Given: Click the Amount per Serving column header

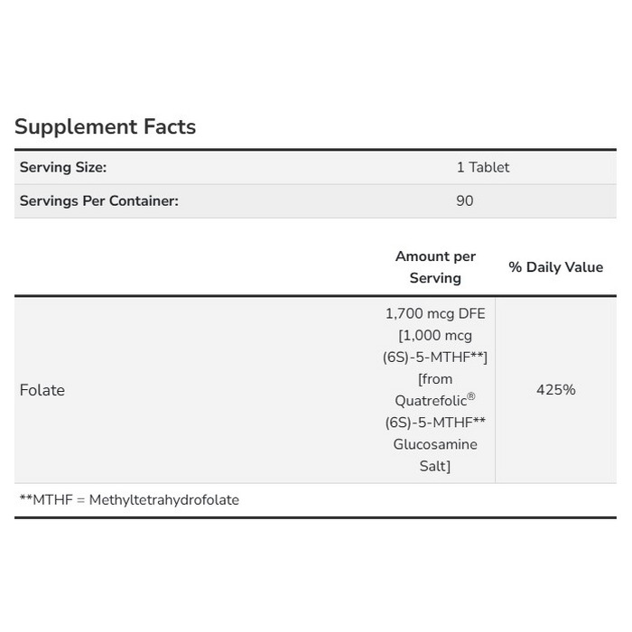Looking at the screenshot, I should (x=435, y=267).
